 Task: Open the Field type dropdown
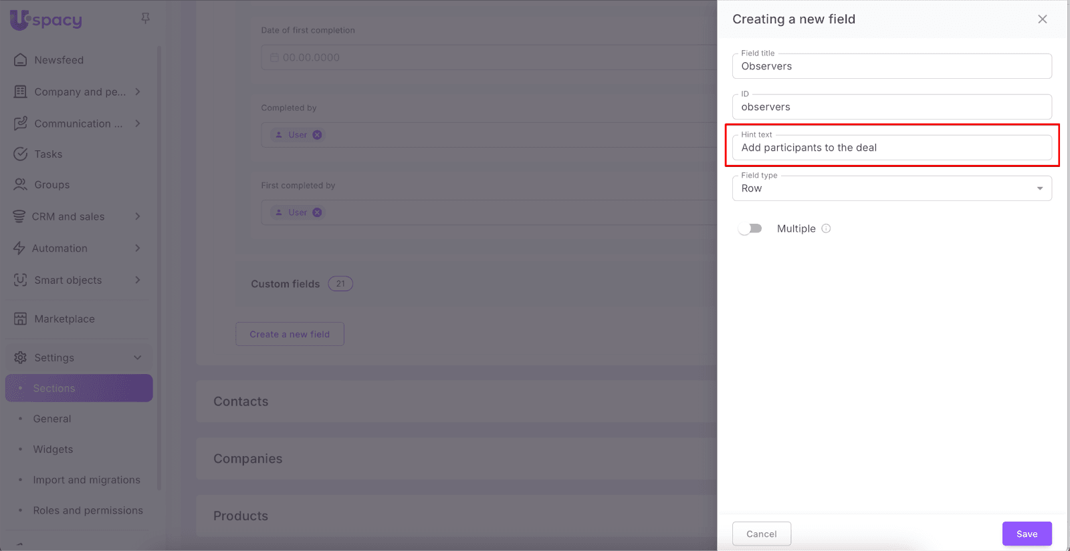click(x=891, y=188)
